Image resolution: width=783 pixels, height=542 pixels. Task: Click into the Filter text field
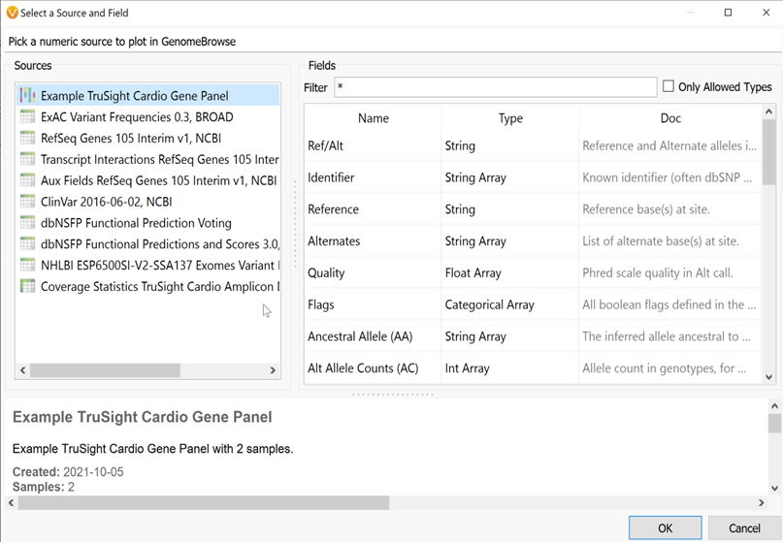[495, 87]
